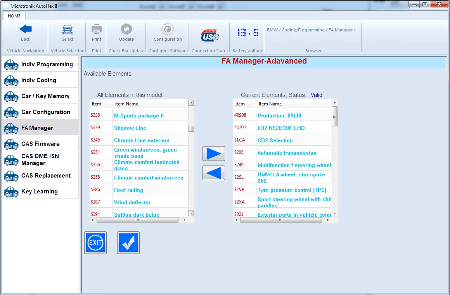Click item code *UP73

(x=241, y=128)
